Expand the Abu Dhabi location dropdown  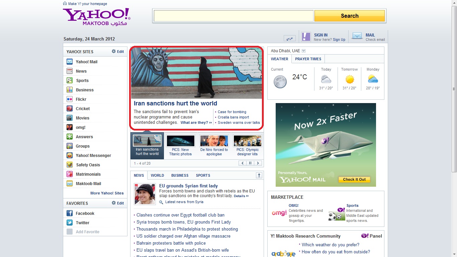[303, 51]
